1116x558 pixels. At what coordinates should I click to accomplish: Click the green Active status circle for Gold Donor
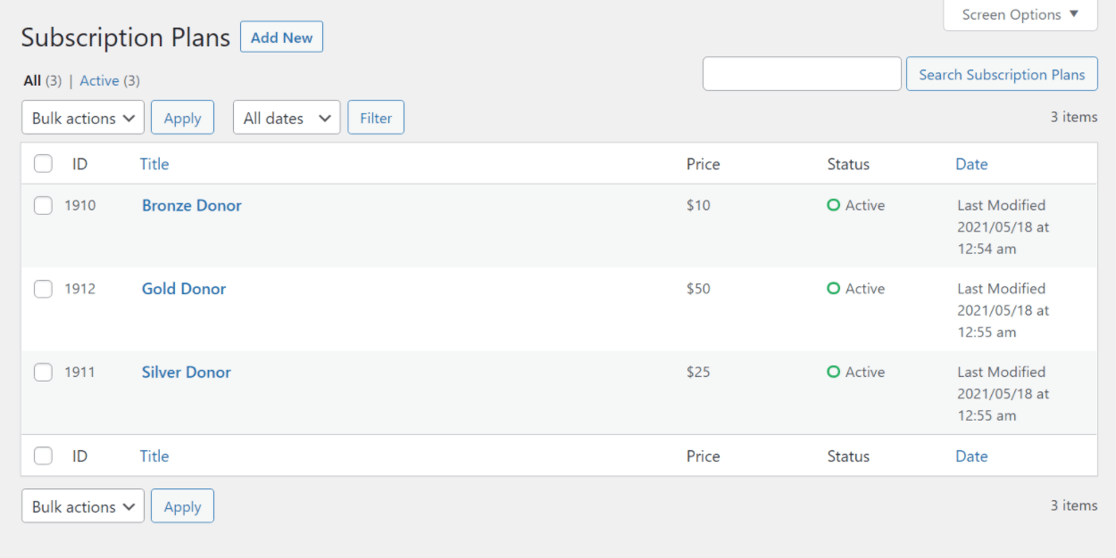point(833,289)
